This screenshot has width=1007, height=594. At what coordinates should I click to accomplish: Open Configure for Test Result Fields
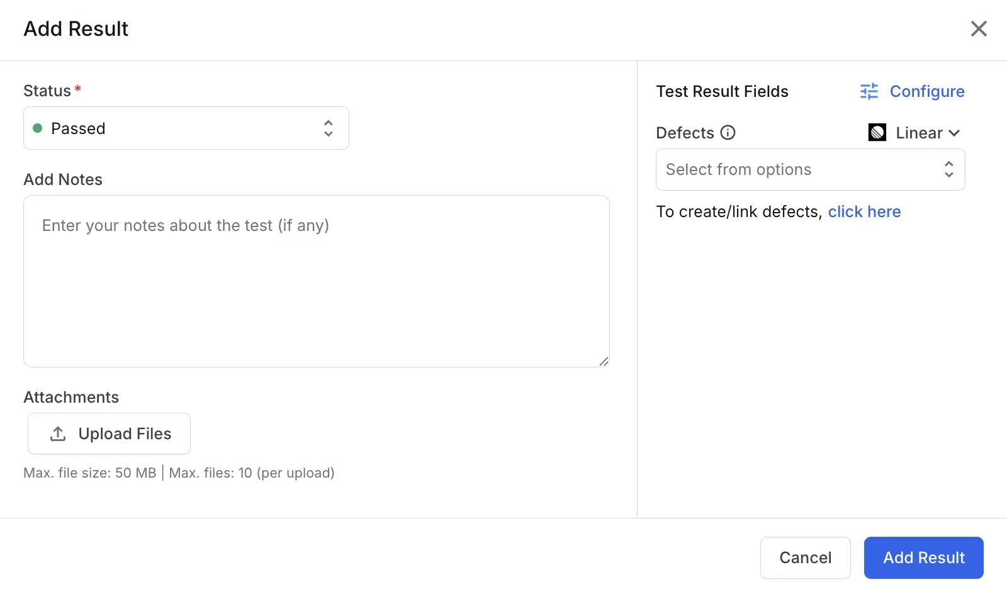pyautogui.click(x=926, y=92)
